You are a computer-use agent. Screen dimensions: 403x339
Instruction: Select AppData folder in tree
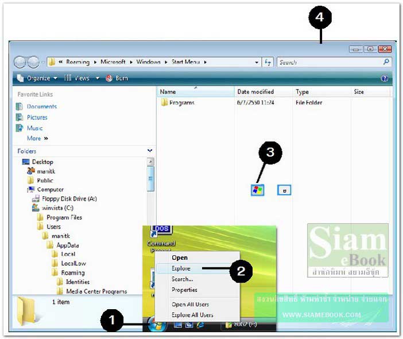tap(68, 246)
